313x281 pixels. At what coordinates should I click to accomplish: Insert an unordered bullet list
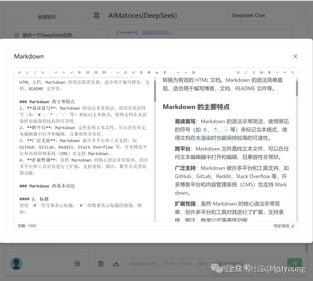pos(88,72)
